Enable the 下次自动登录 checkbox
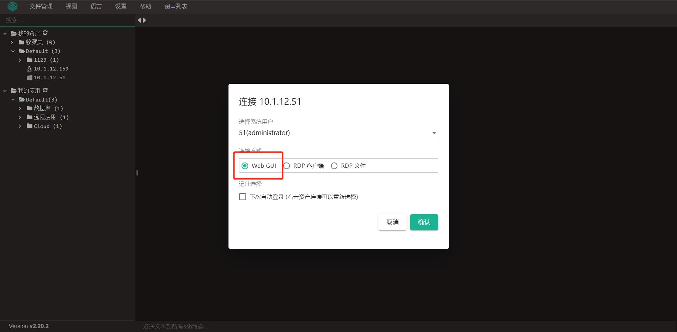The width and height of the screenshot is (677, 332). click(242, 197)
